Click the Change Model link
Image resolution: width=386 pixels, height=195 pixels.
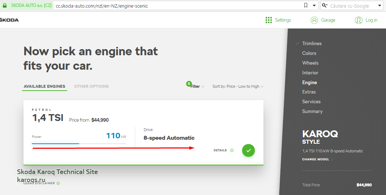[316, 159]
